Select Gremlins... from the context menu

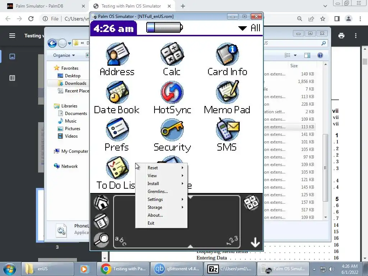(161, 192)
